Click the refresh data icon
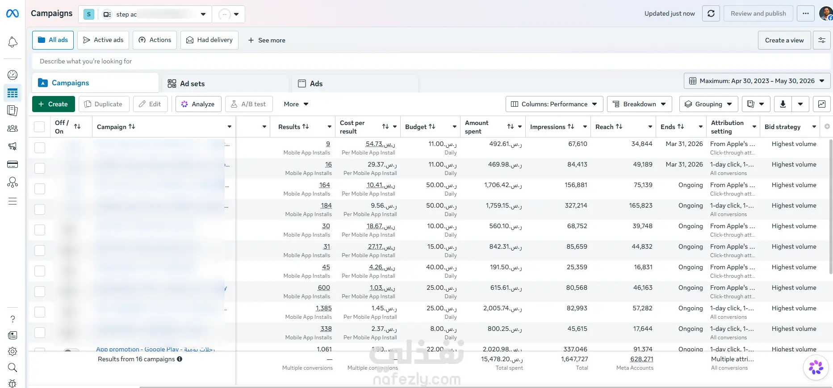 click(711, 13)
